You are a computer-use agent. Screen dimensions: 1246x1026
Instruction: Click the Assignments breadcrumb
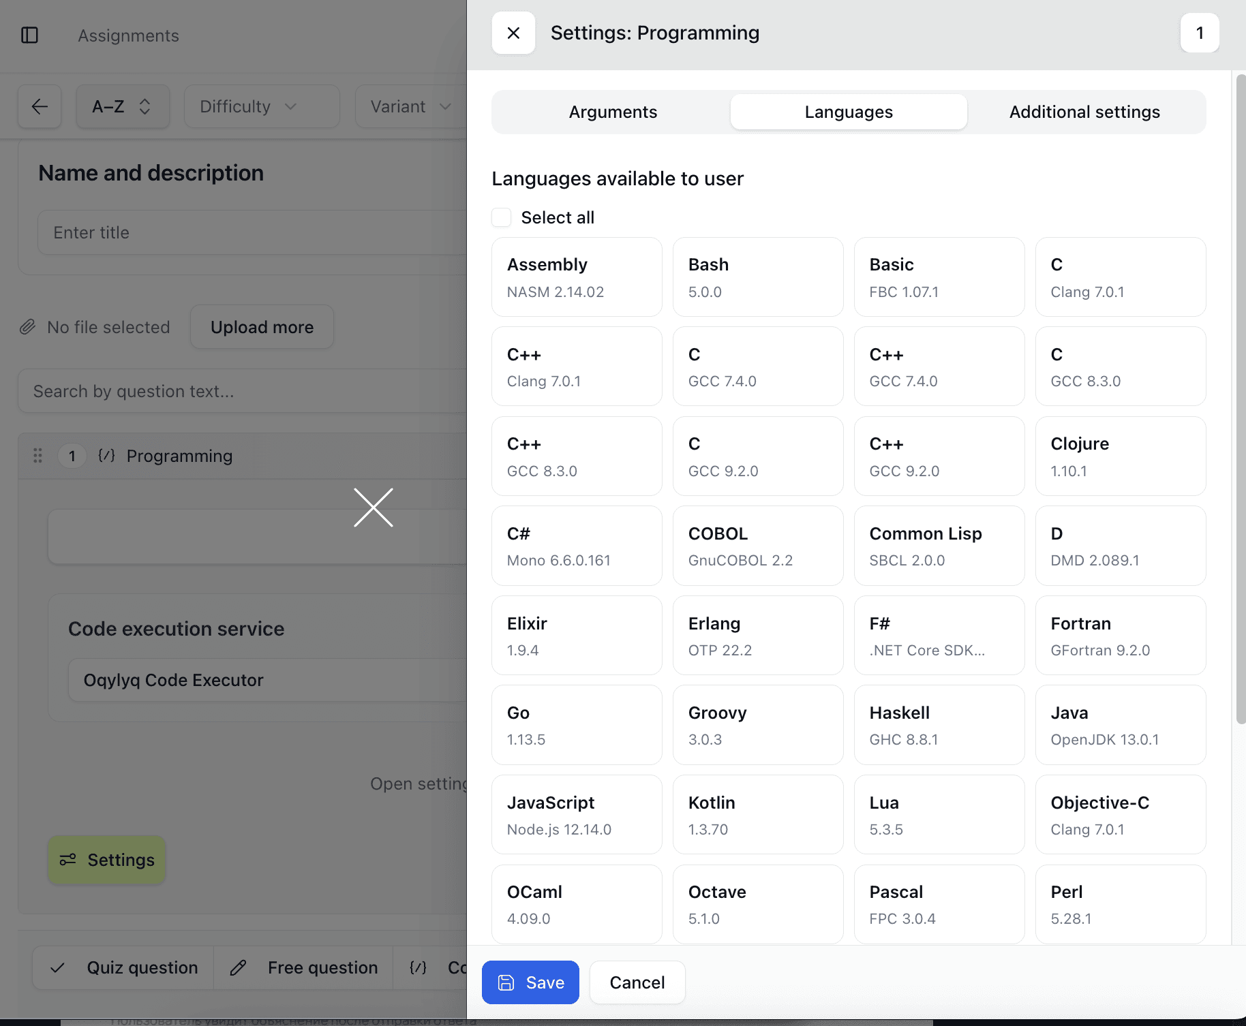point(128,35)
